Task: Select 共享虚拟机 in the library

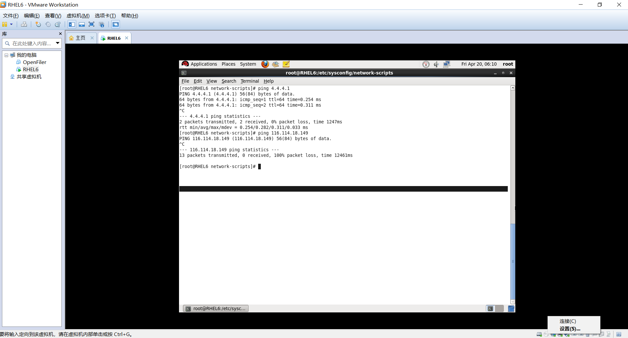Action: (29, 77)
